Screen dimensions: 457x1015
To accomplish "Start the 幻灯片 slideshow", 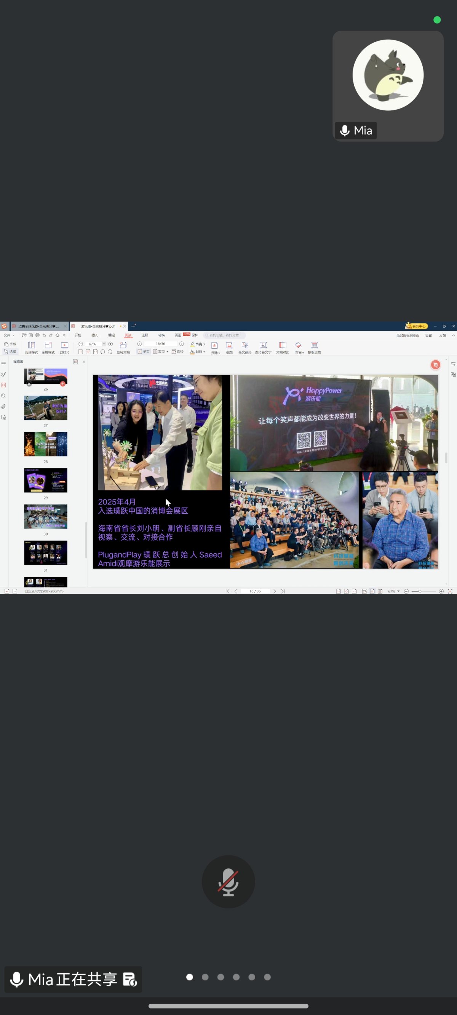I will pos(65,348).
